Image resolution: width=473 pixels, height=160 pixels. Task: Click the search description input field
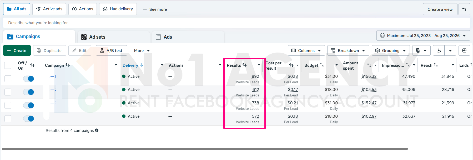[x=236, y=23]
